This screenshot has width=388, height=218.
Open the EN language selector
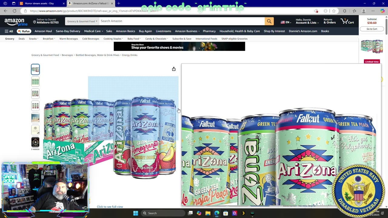pos(286,22)
